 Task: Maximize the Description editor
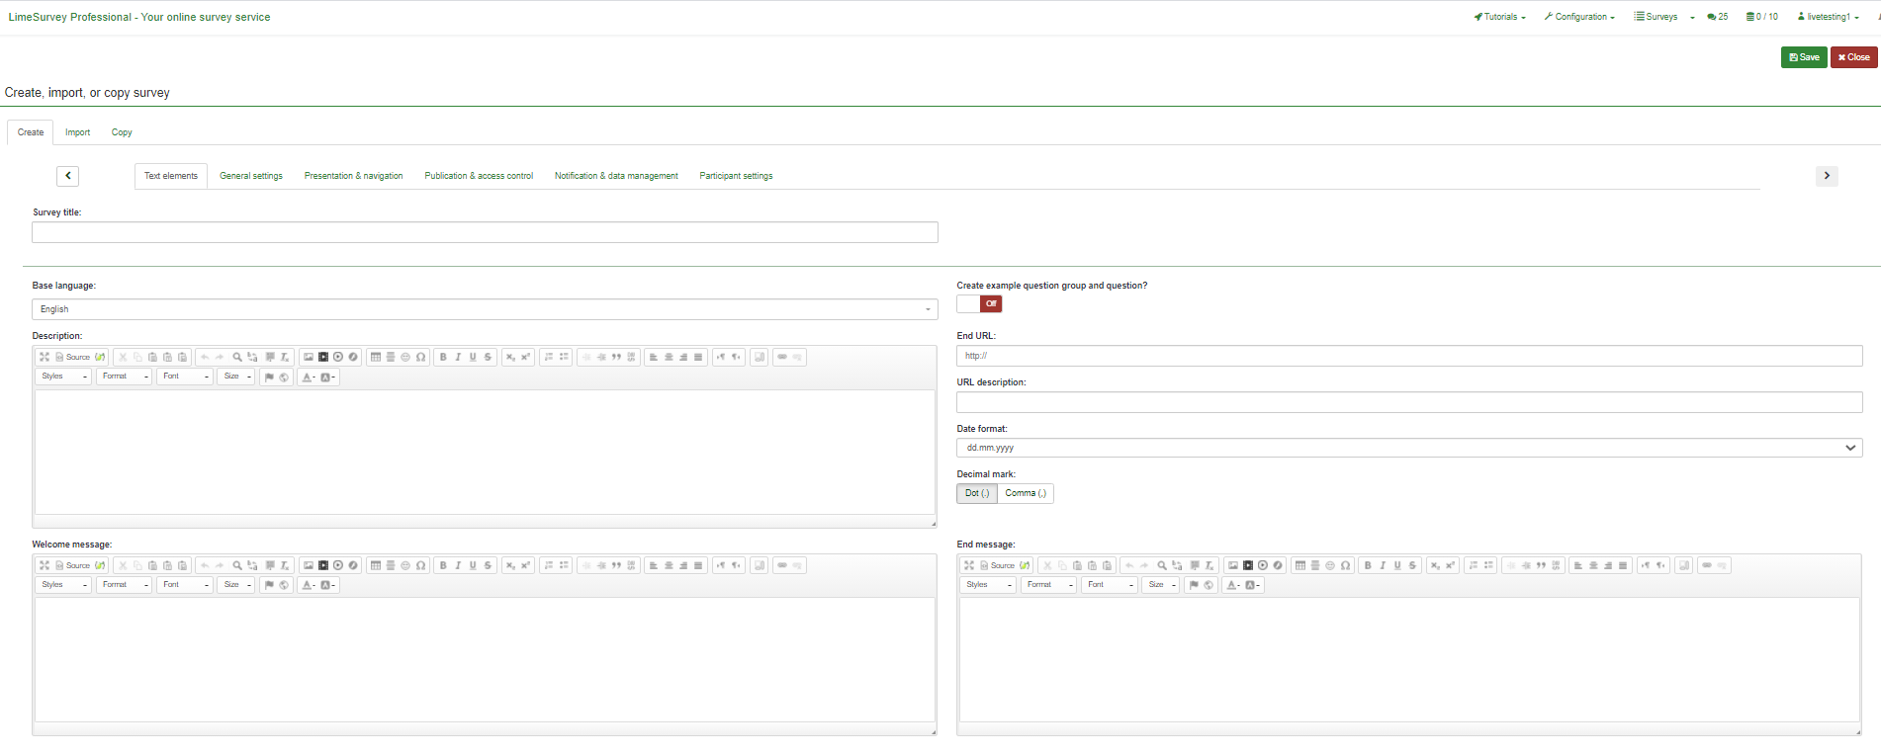click(x=45, y=357)
